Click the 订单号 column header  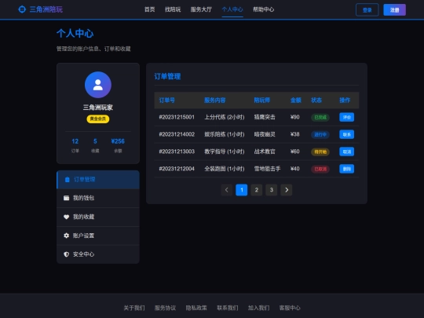(x=166, y=101)
